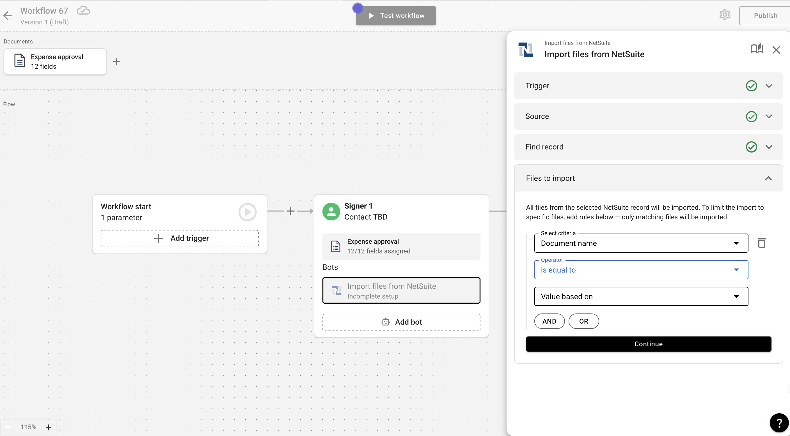Click the robot icon on Add bot
Viewport: 790px width, 436px height.
(x=386, y=322)
